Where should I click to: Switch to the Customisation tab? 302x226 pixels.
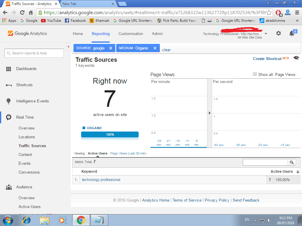[131, 34]
